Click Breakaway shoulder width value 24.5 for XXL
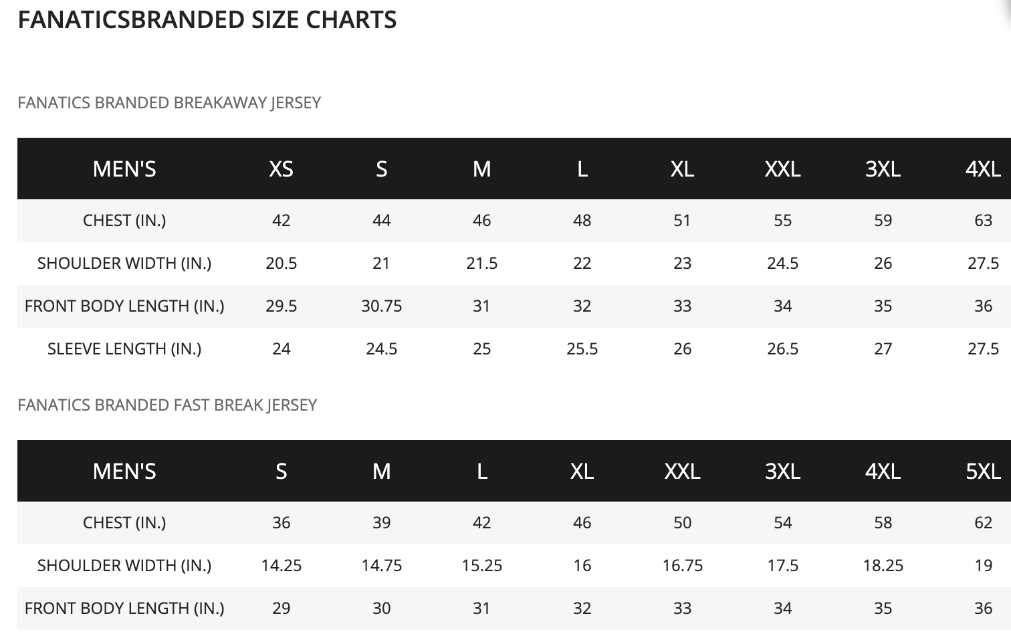Screen dimensions: 1011x638 click(x=782, y=263)
